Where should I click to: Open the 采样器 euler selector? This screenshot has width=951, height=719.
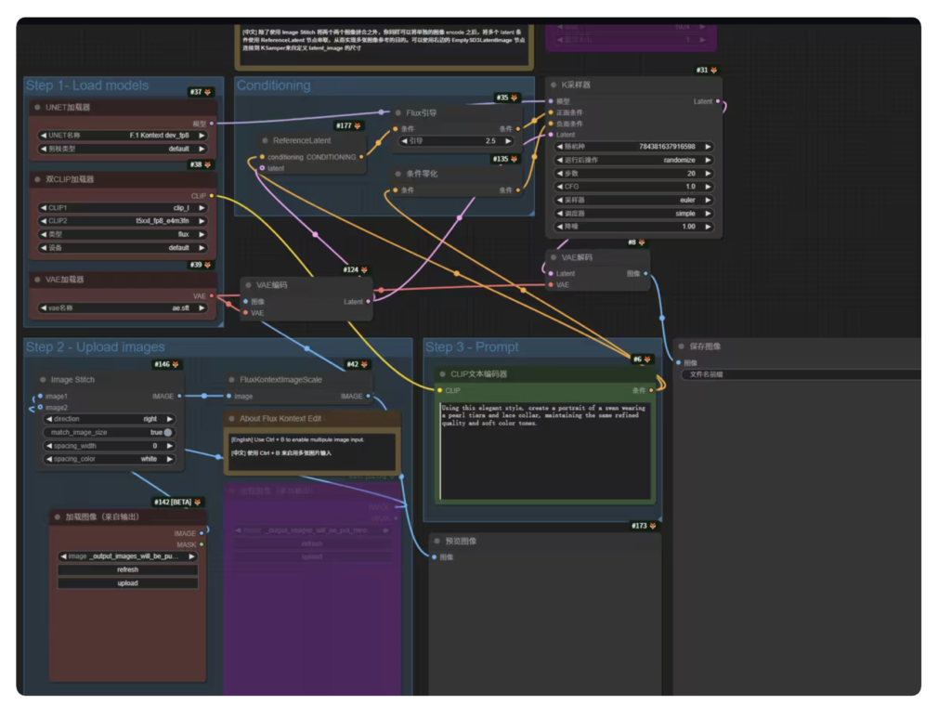634,201
